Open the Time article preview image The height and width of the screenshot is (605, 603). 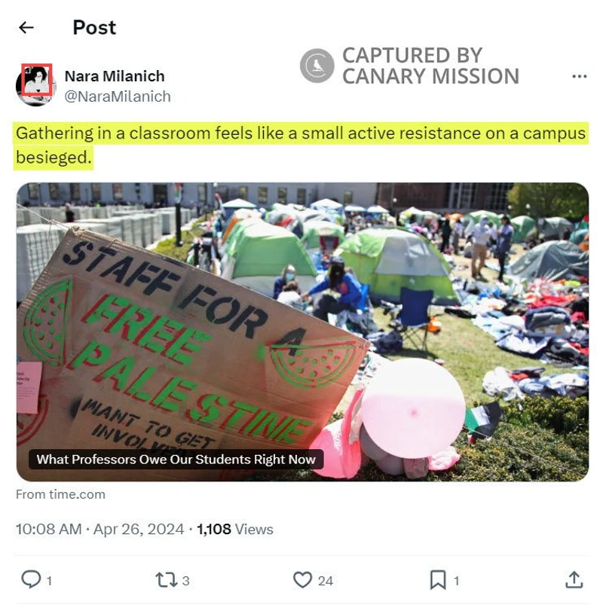tap(302, 332)
